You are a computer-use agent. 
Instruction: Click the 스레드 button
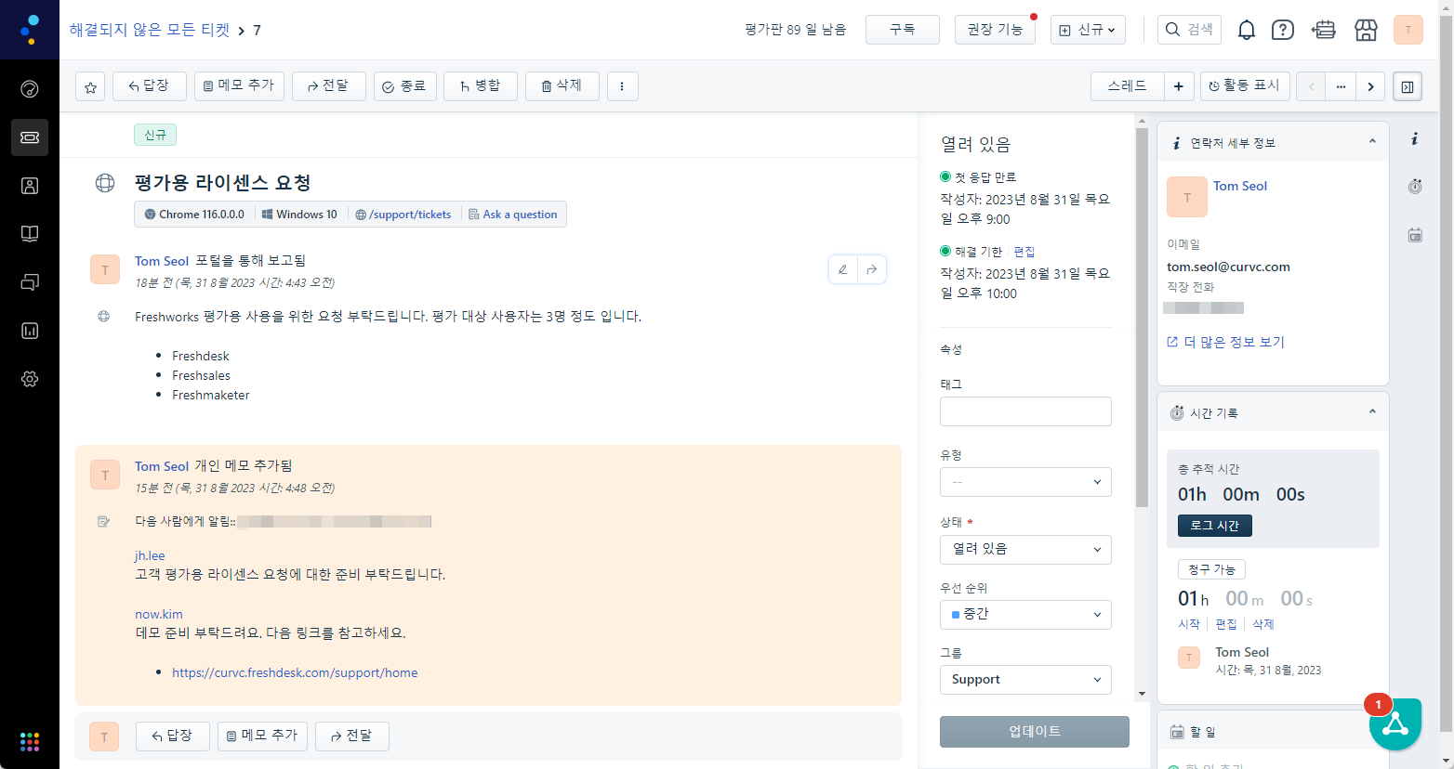pyautogui.click(x=1127, y=86)
